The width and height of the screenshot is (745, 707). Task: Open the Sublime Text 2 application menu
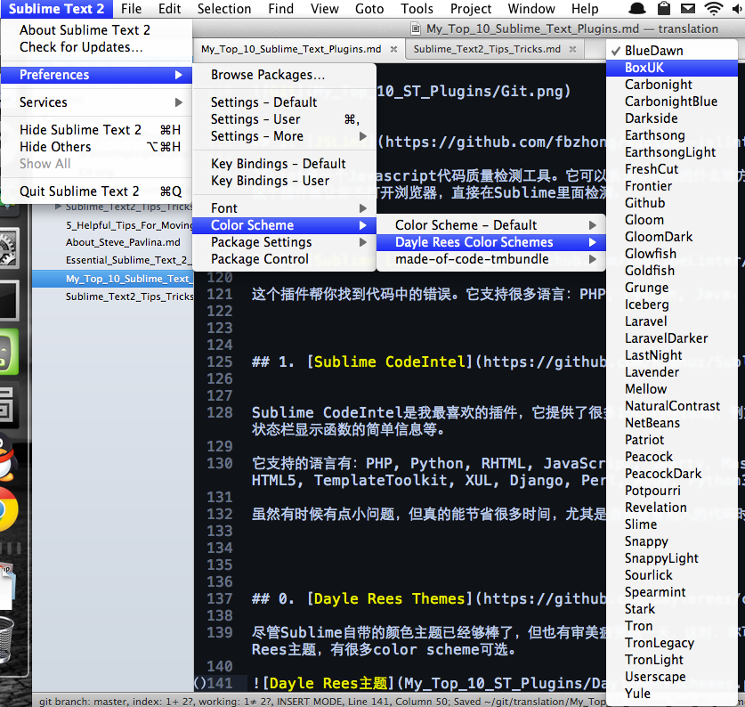point(57,9)
